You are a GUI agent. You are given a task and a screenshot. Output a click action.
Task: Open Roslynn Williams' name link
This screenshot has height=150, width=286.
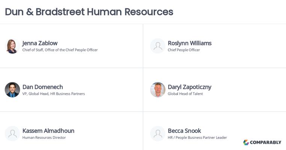pos(190,43)
